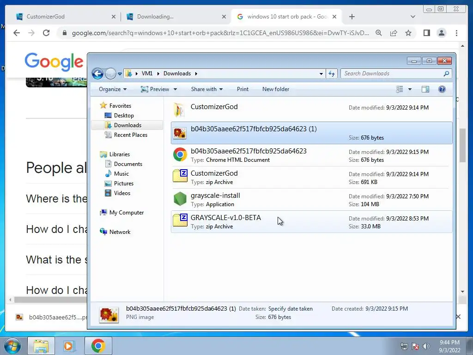
Task: Click the file name grayscale-install
Action: coord(215,196)
